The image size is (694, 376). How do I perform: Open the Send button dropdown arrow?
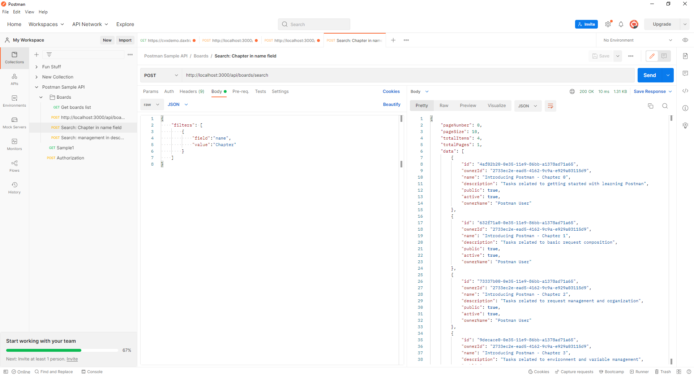[x=668, y=75]
